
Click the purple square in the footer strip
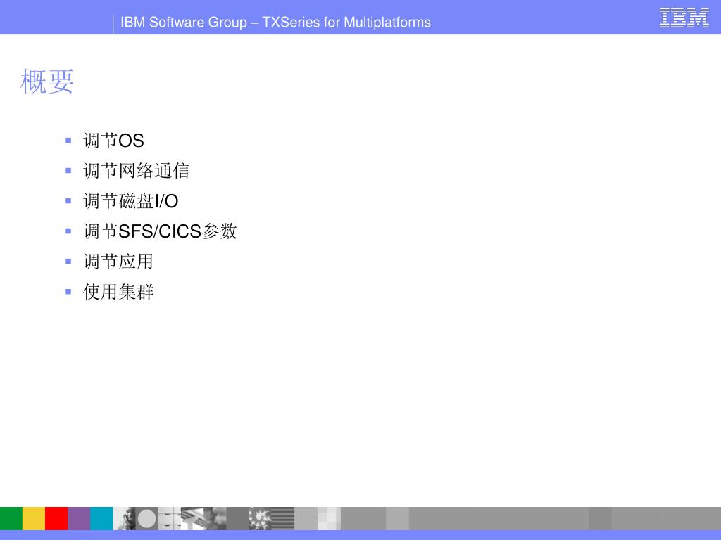pos(79,518)
